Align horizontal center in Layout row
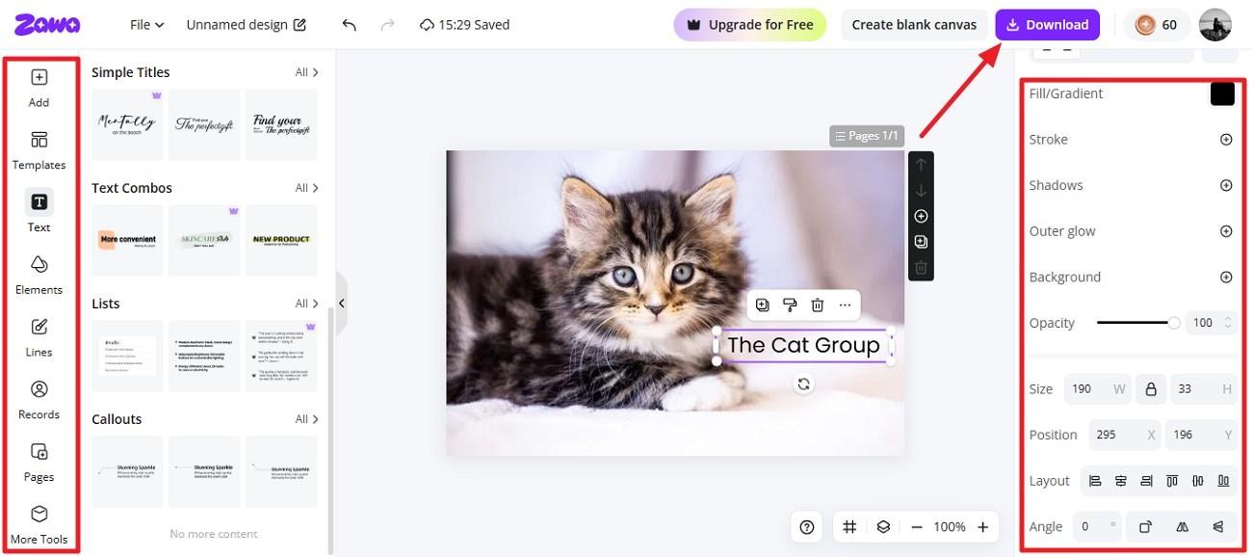 pos(1121,481)
